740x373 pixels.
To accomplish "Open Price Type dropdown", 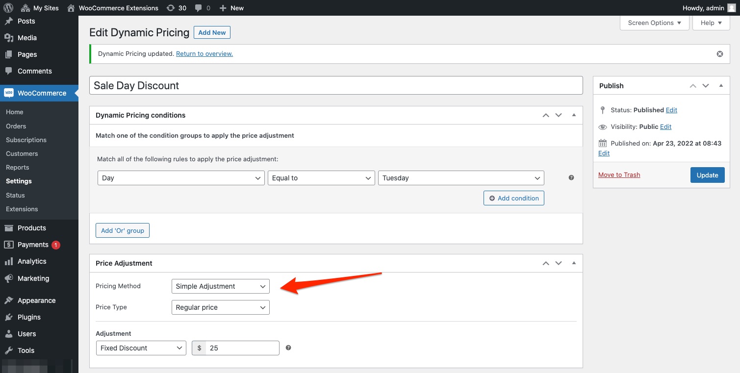I will [221, 307].
